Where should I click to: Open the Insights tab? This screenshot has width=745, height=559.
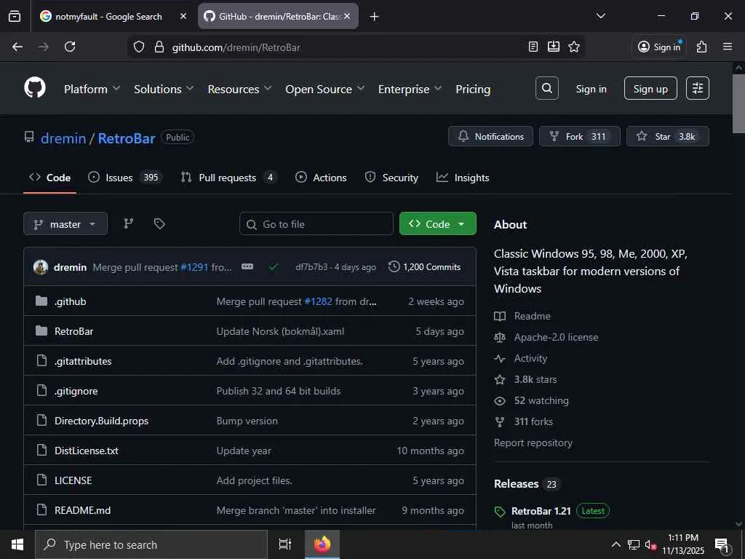463,178
